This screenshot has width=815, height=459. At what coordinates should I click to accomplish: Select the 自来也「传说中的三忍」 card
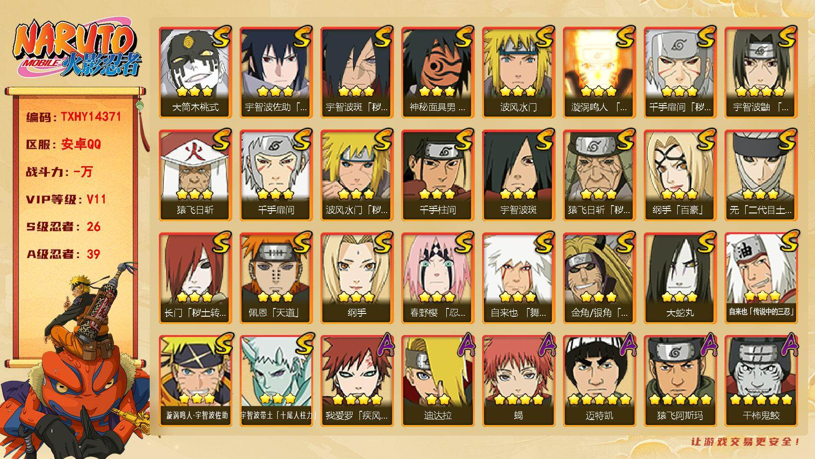tap(761, 278)
